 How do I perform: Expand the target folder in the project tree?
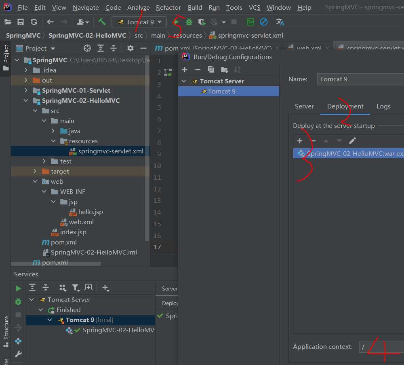pos(36,172)
